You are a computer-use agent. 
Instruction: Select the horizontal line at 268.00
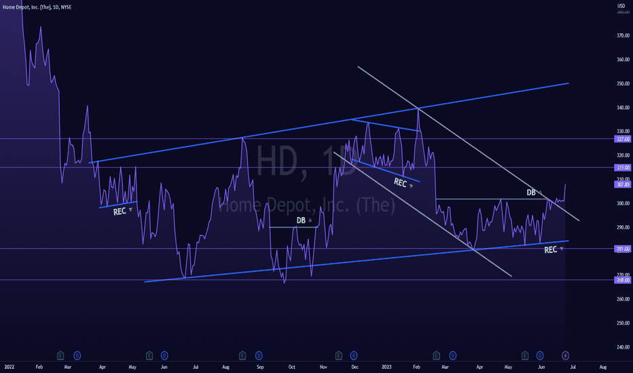coord(307,280)
